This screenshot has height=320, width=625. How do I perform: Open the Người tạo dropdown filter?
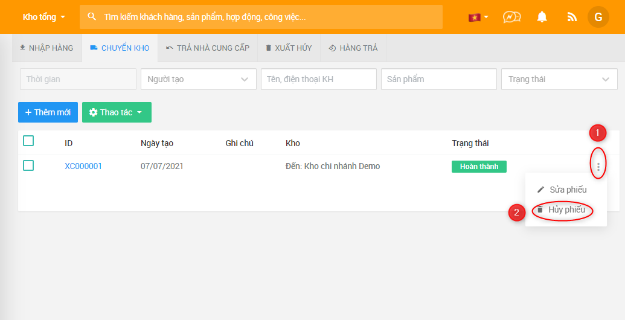(x=198, y=79)
